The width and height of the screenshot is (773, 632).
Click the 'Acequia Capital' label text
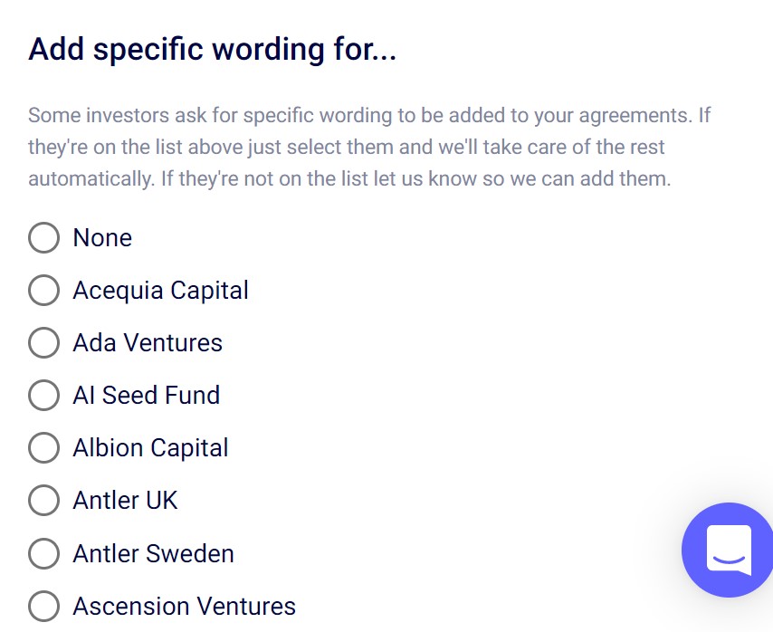click(160, 290)
